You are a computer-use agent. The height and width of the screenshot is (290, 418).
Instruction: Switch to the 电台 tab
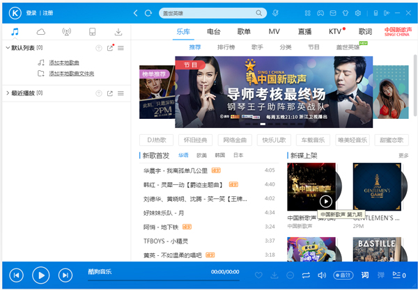[x=214, y=32]
